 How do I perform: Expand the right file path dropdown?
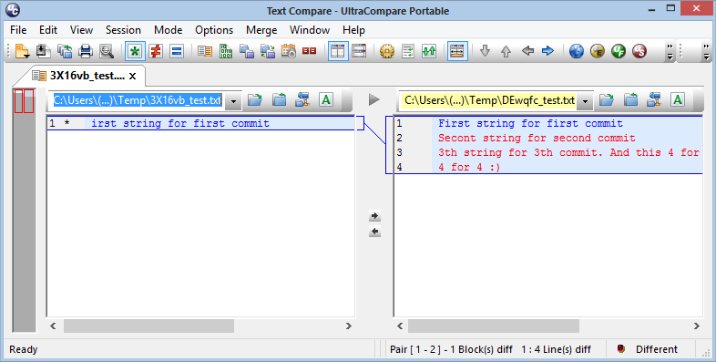pos(585,101)
